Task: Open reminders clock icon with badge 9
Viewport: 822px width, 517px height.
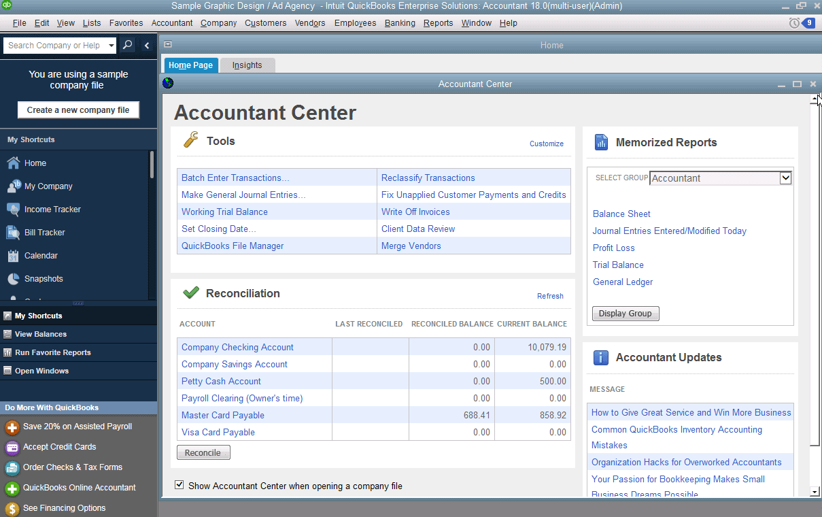Action: click(802, 23)
